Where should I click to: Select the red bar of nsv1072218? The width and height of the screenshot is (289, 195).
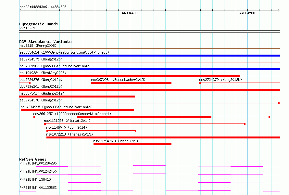pyautogui.click(x=163, y=137)
